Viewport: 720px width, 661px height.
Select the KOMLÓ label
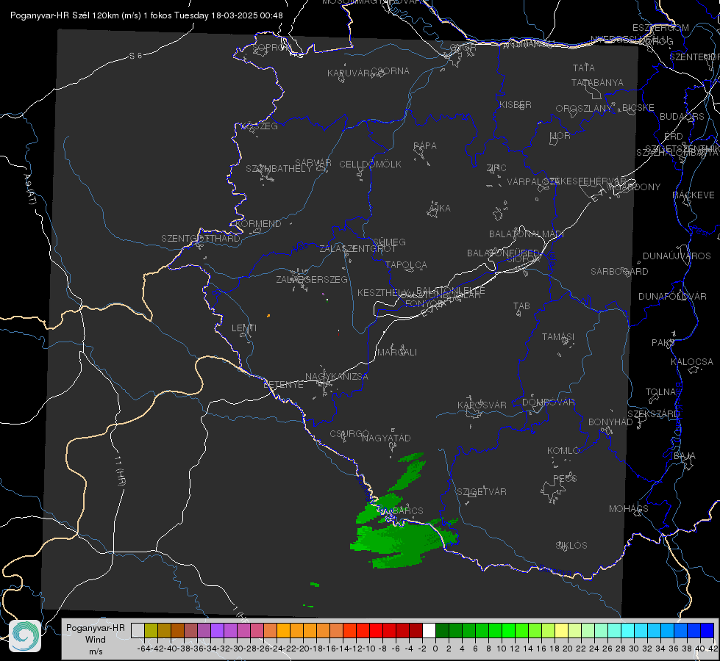[x=563, y=451]
